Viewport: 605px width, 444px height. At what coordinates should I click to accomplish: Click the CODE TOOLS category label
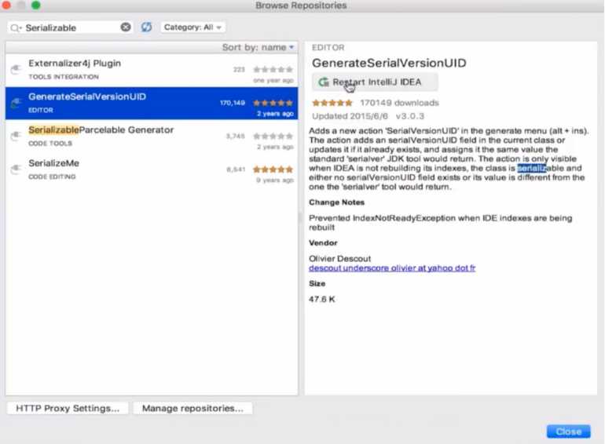pos(50,144)
